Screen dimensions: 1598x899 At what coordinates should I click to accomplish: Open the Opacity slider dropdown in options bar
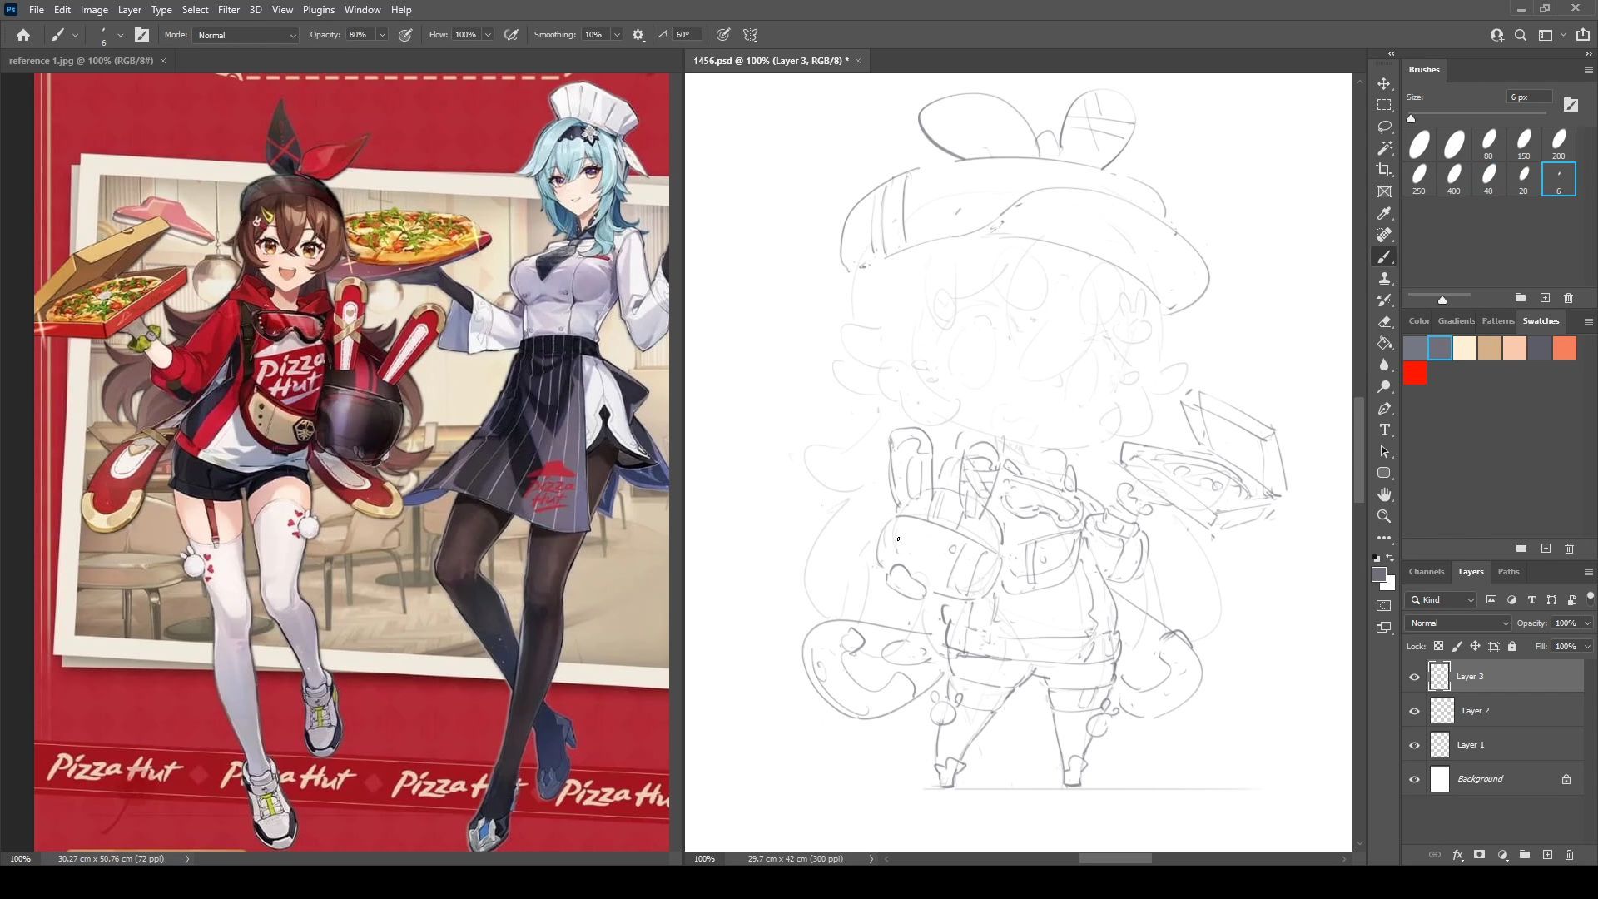(382, 35)
